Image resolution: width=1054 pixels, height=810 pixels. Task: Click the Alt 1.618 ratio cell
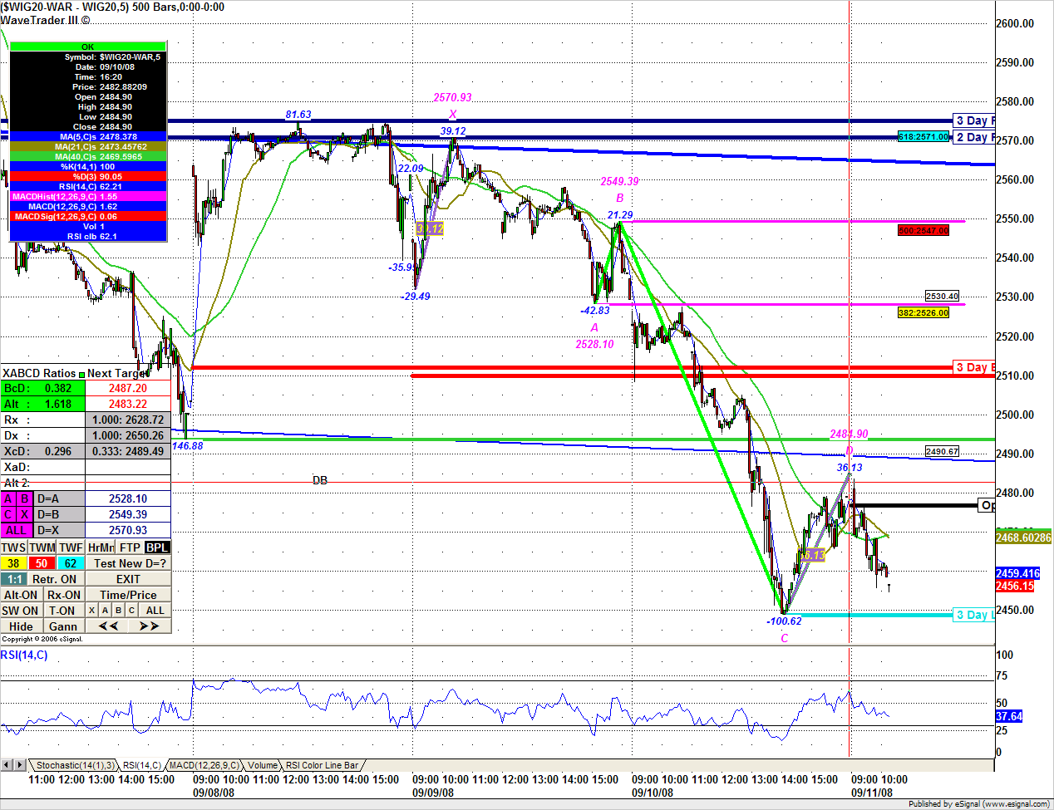[x=42, y=404]
